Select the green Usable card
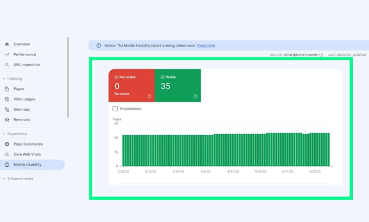Image resolution: width=369 pixels, height=222 pixels. (177, 85)
